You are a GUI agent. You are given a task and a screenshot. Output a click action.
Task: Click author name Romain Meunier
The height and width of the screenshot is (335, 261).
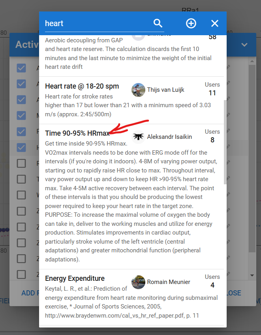[x=169, y=282]
